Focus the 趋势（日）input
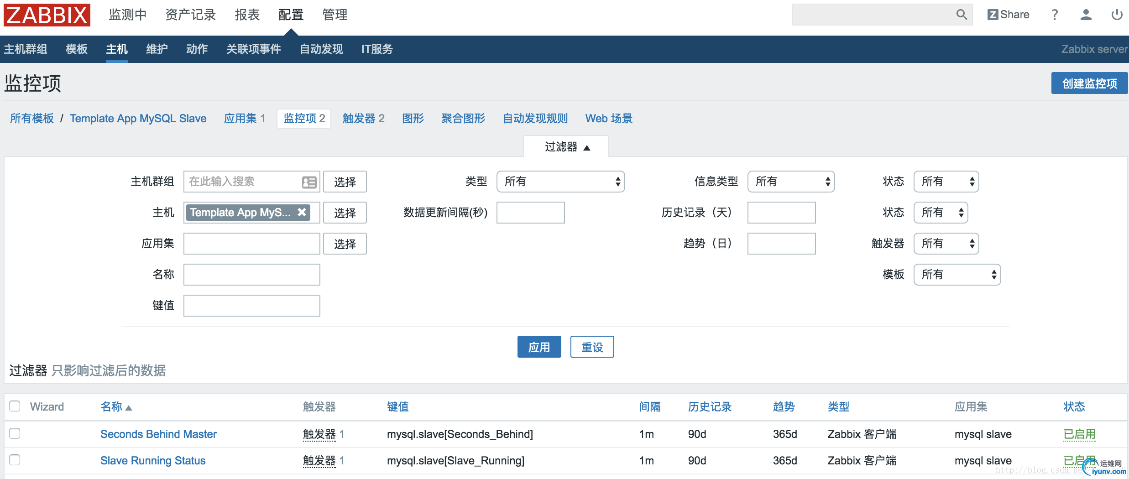The image size is (1129, 479). pyautogui.click(x=781, y=244)
